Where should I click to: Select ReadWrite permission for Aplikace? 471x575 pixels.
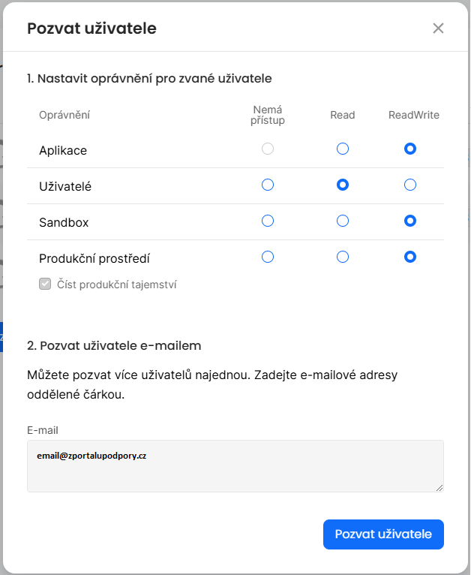point(410,149)
